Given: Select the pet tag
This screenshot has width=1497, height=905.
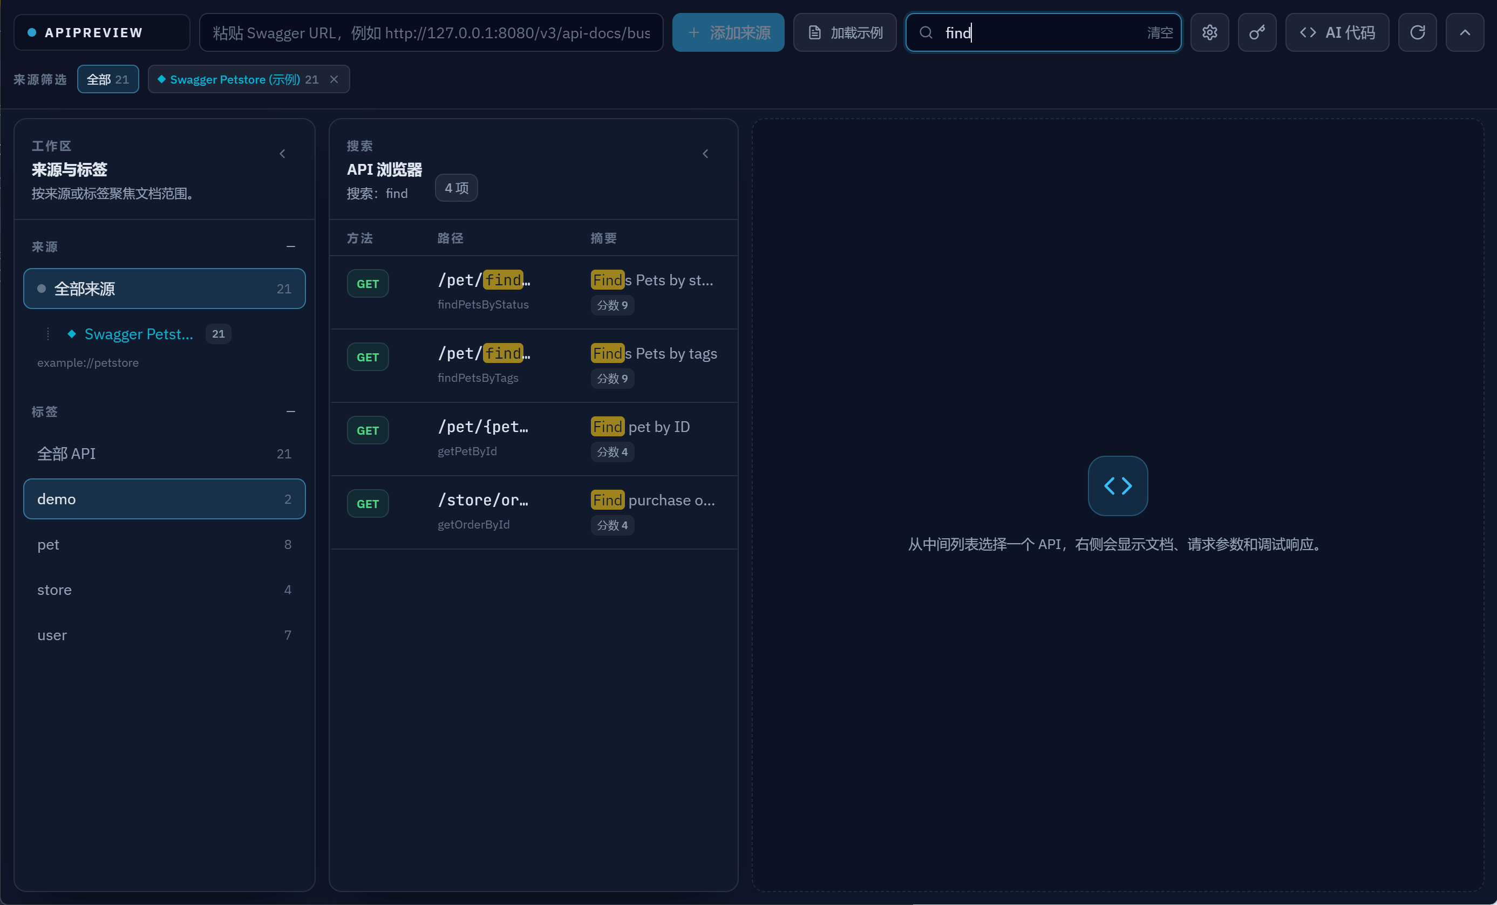Looking at the screenshot, I should click(x=164, y=544).
